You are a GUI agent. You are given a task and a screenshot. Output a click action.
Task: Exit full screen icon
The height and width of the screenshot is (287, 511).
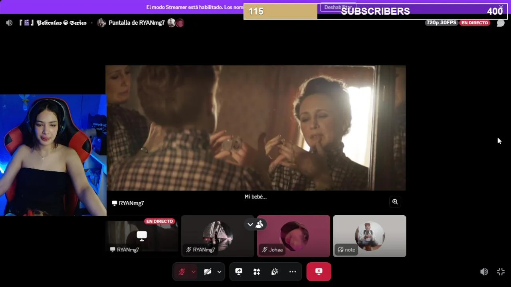click(501, 272)
